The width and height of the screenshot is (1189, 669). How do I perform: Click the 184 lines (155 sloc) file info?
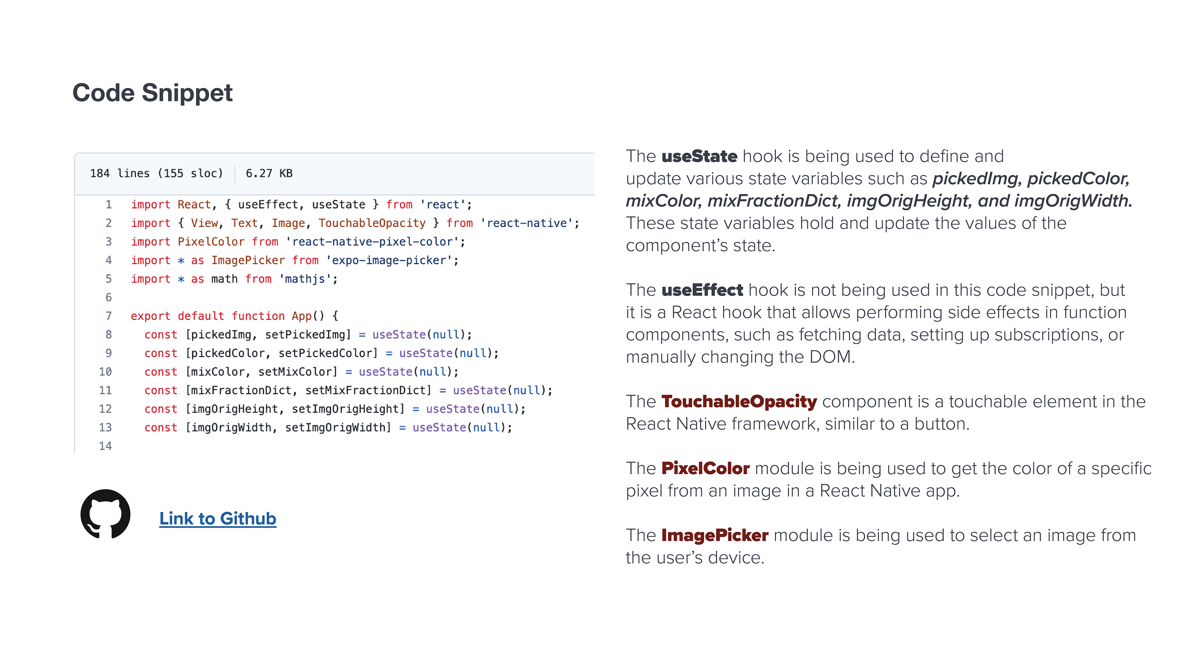[x=156, y=173]
